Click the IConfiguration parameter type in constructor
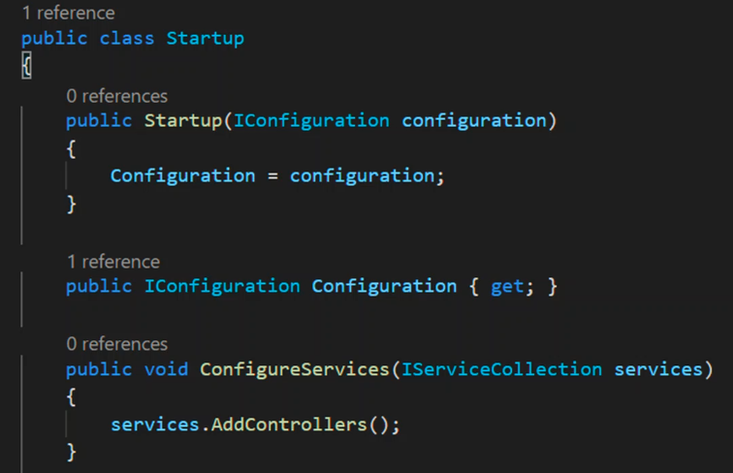Viewport: 733px width, 473px height. point(311,121)
